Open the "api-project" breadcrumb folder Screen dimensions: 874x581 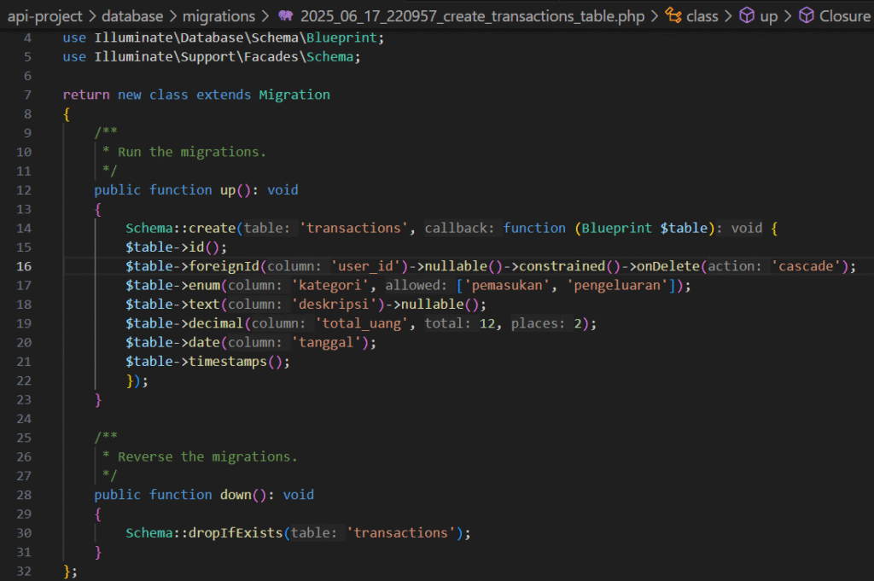(44, 16)
